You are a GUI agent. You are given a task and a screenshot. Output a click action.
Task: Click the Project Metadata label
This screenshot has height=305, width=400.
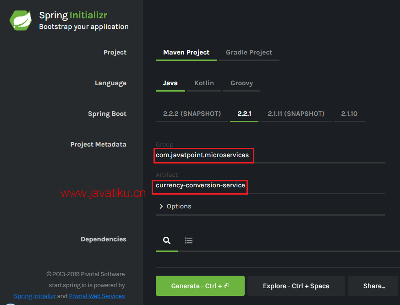click(x=98, y=144)
